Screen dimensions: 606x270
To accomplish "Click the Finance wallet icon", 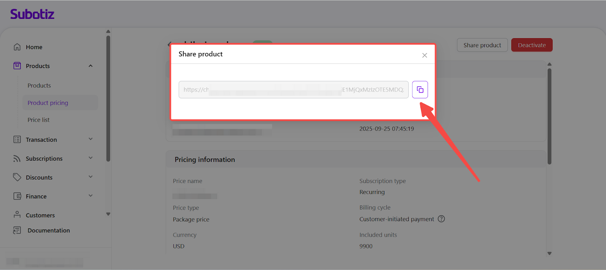I will [17, 196].
